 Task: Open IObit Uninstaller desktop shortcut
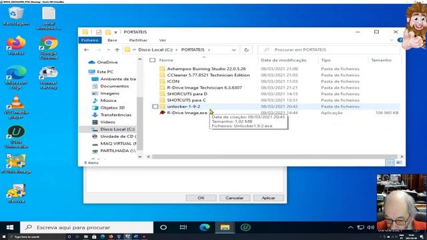point(16,137)
